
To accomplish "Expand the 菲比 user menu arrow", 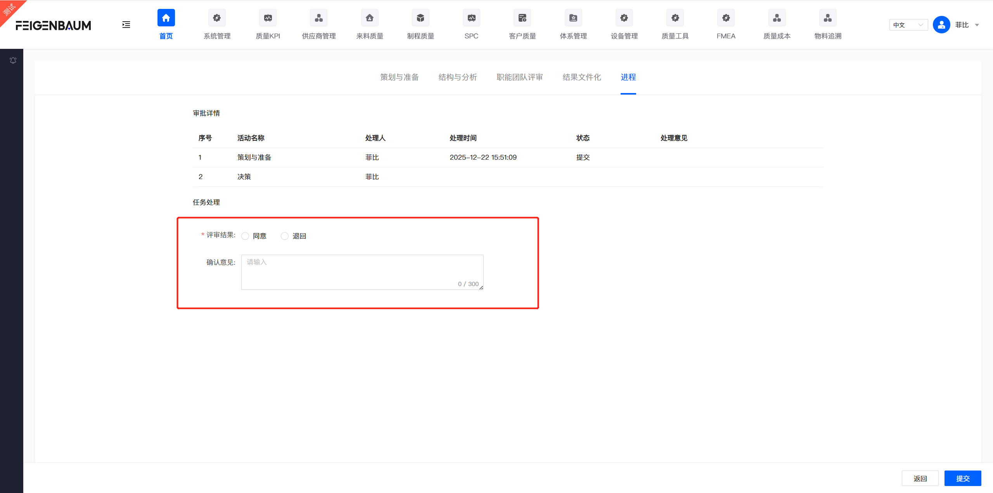I will click(x=977, y=25).
